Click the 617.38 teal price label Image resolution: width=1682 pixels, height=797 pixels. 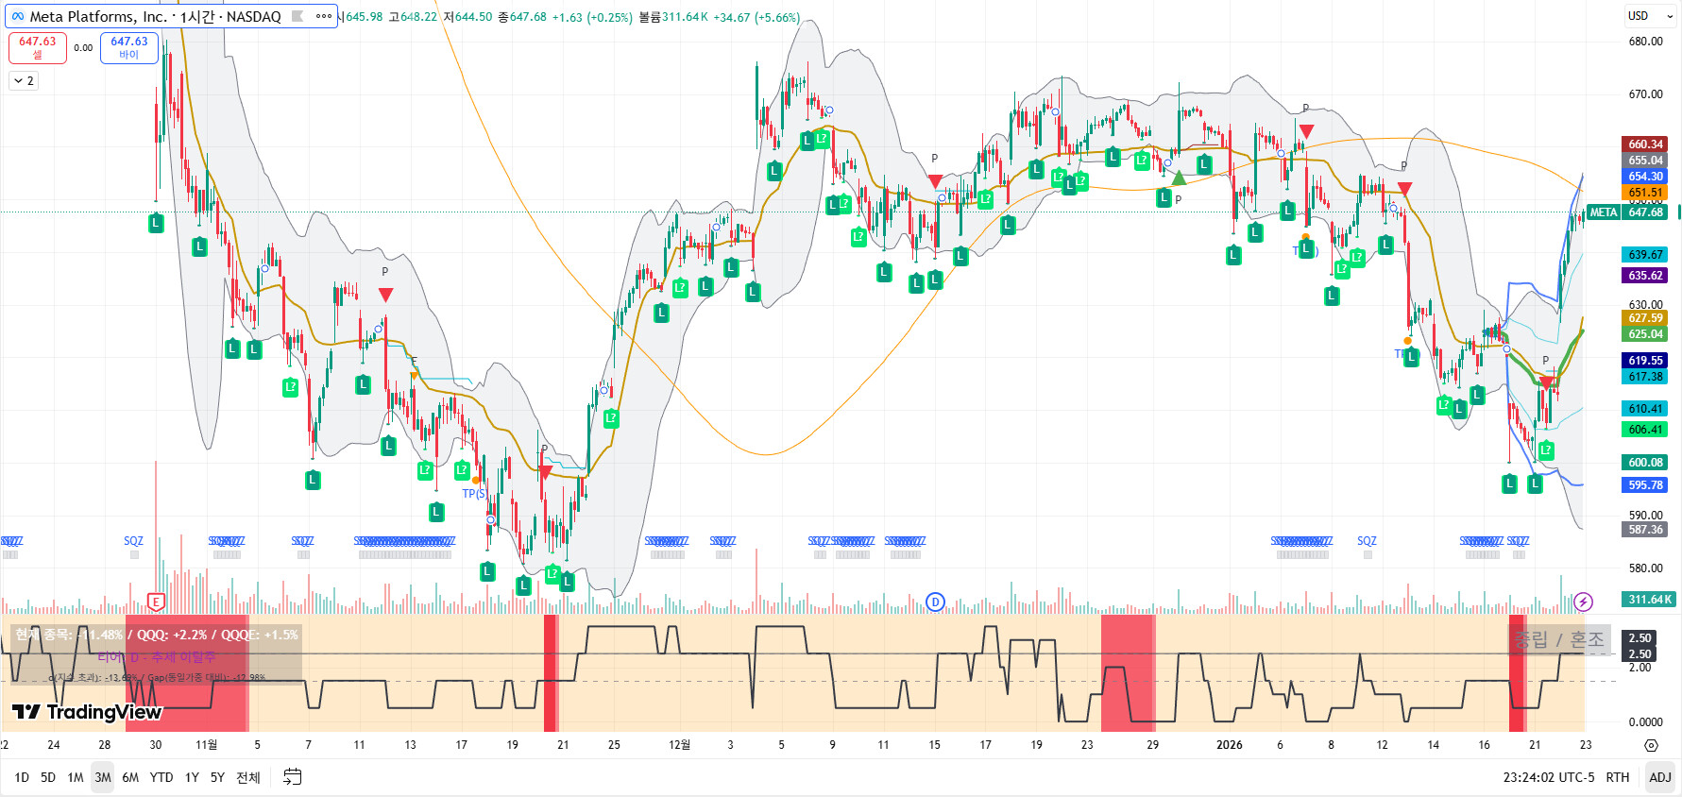click(1645, 377)
